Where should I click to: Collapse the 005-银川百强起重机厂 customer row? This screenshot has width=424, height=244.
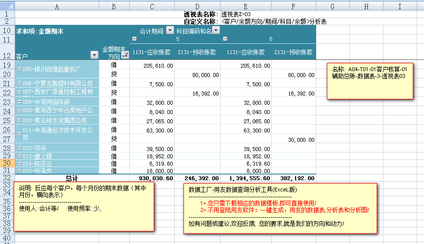[20, 69]
